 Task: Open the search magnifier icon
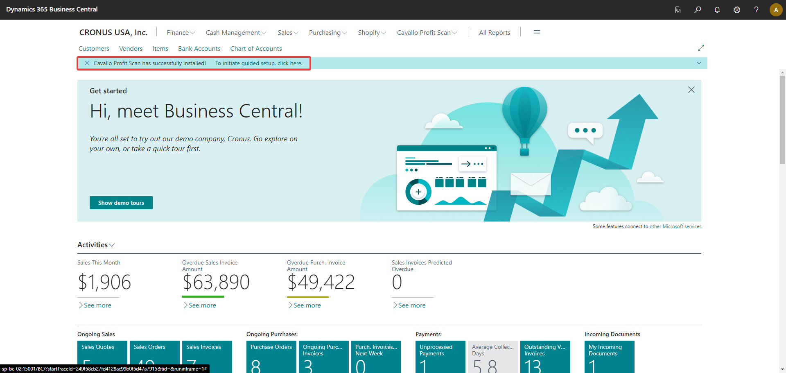698,10
